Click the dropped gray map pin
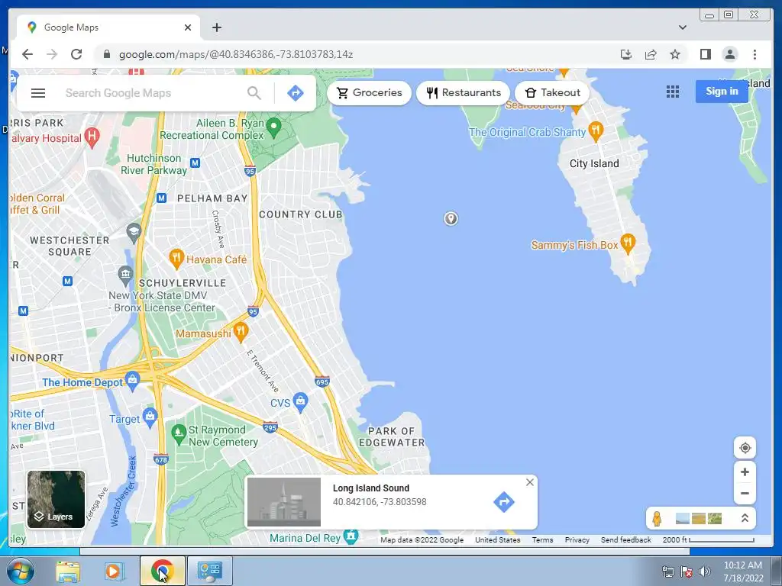Viewport: 782px width, 586px height. tap(451, 218)
